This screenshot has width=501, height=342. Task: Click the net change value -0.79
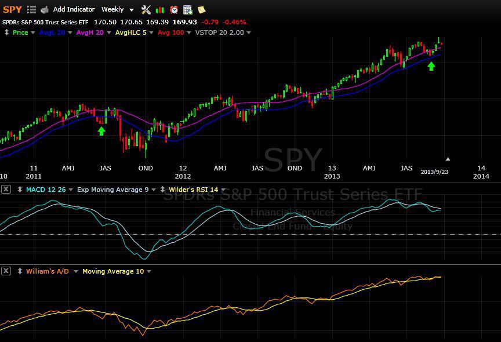[210, 22]
